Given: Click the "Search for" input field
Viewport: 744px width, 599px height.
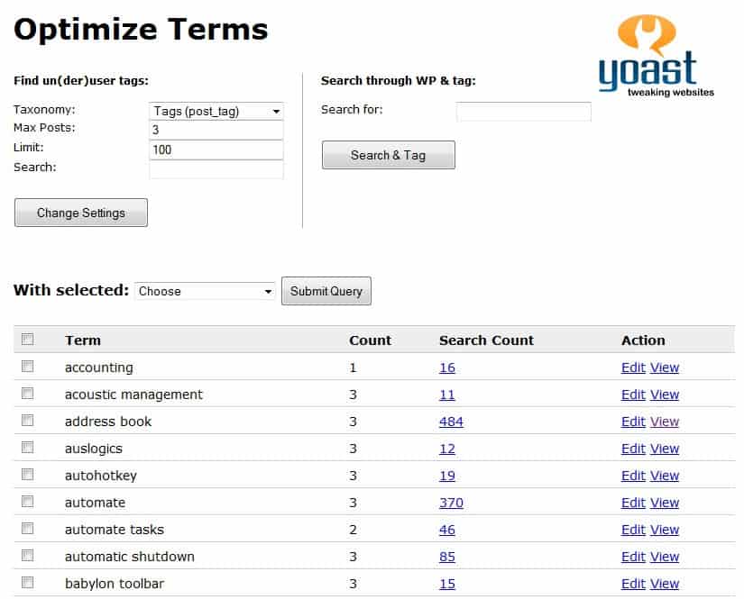Looking at the screenshot, I should [523, 111].
